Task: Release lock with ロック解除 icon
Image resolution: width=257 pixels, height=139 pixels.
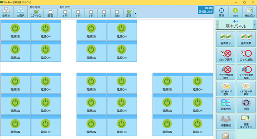Action: 246,56
